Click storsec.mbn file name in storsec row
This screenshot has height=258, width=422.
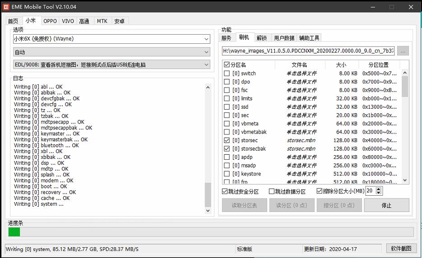click(301, 140)
